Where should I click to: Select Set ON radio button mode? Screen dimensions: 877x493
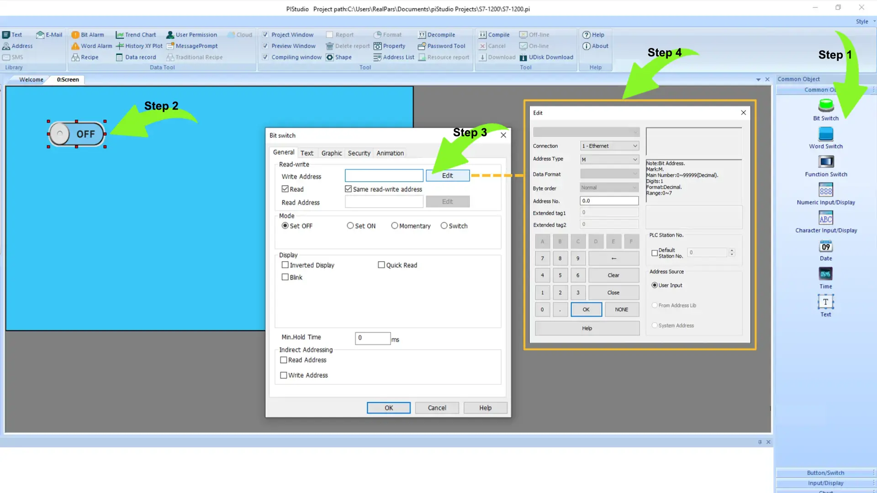click(349, 226)
